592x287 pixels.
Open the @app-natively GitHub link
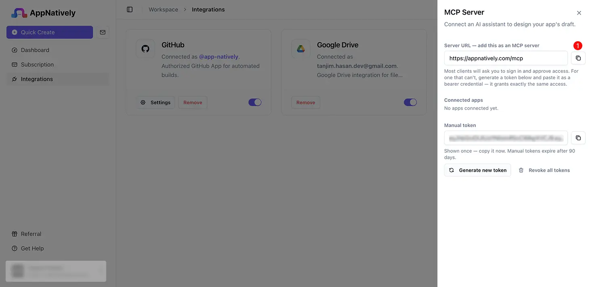(x=218, y=57)
